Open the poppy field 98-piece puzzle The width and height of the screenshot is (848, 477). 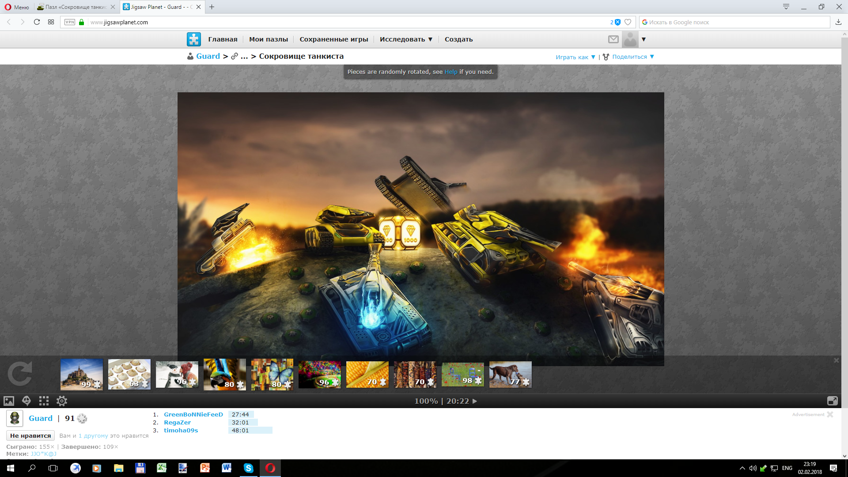[x=463, y=374]
